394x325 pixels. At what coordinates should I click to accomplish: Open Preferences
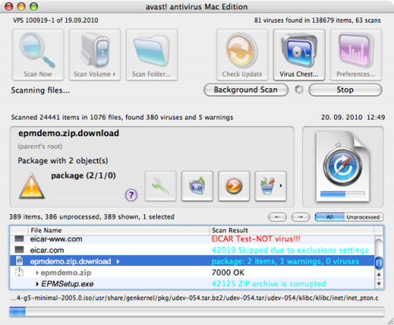tap(356, 55)
